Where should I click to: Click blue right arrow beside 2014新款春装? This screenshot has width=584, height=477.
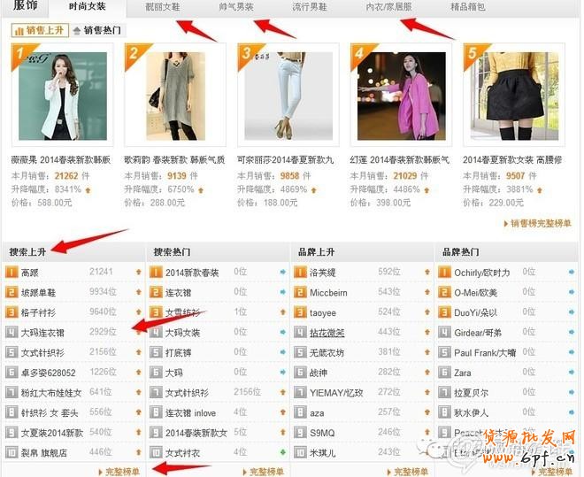(x=283, y=272)
